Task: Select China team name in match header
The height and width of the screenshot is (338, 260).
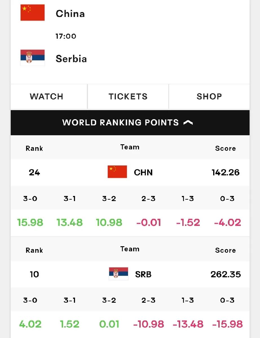Action: [x=70, y=14]
